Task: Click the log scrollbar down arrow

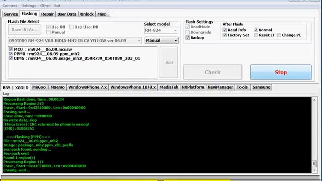Action: click(314, 170)
